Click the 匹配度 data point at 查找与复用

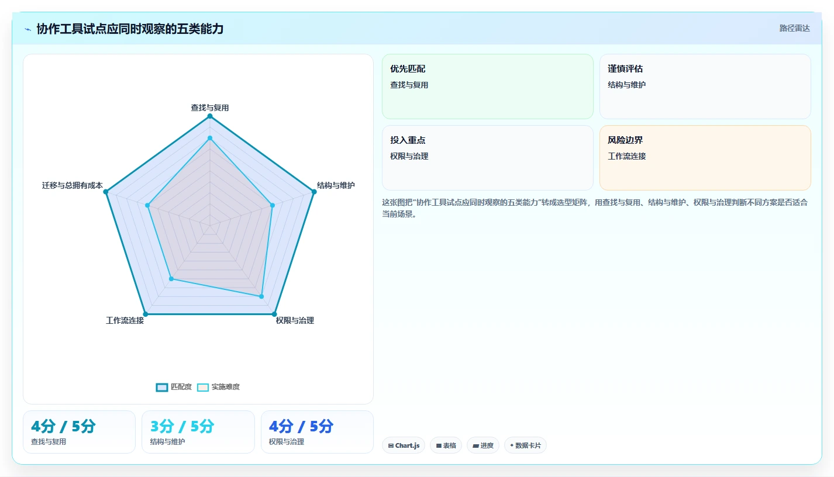pos(210,116)
